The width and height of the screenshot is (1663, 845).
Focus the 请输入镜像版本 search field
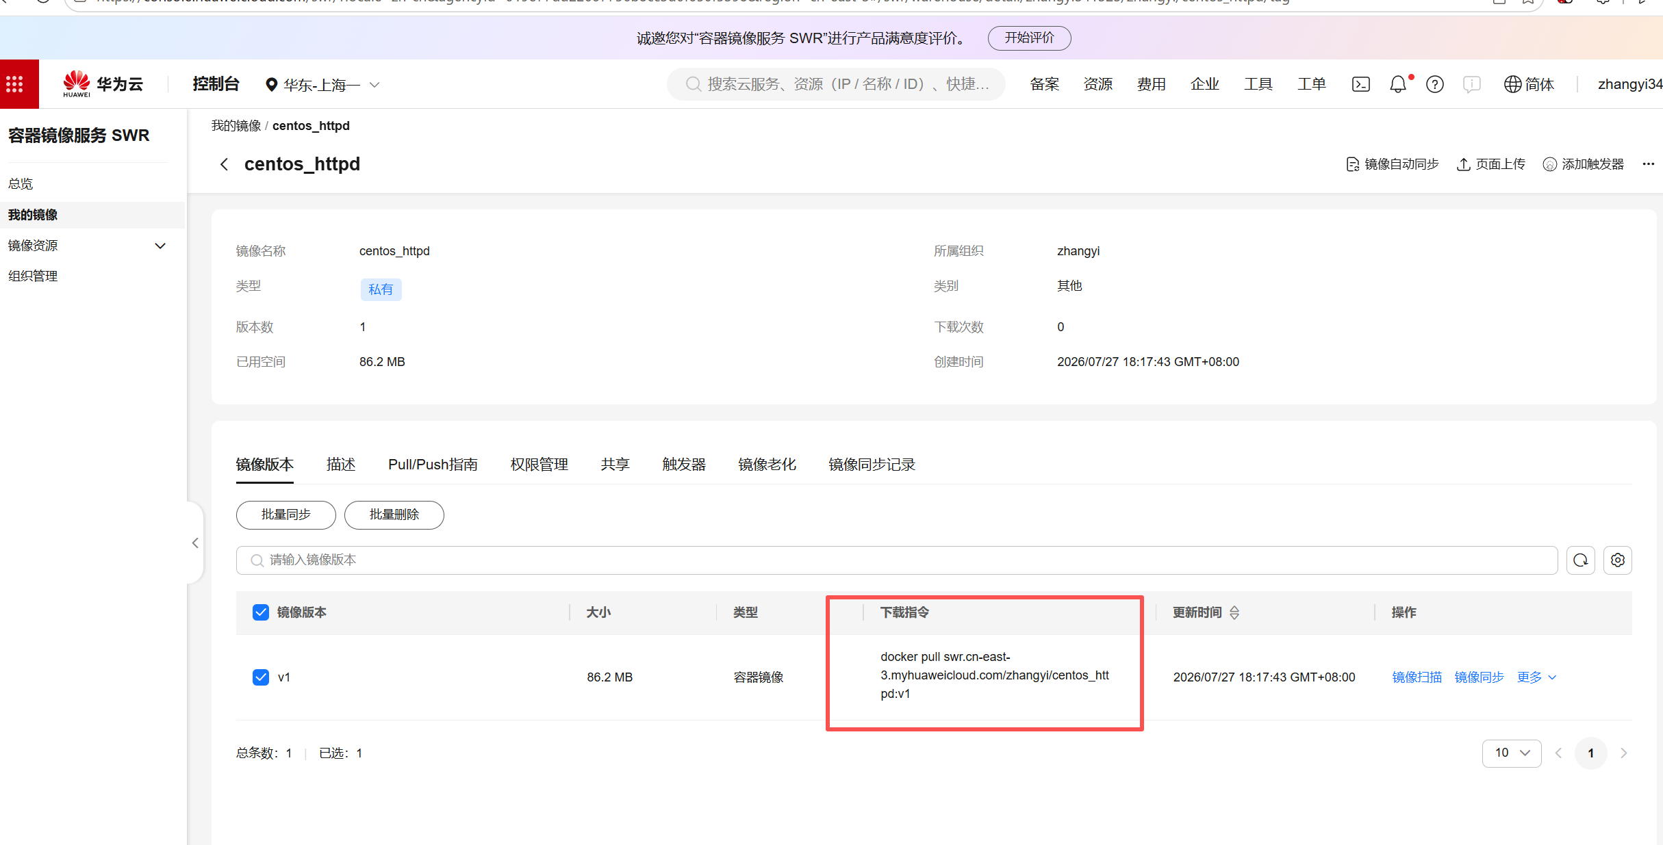(897, 560)
